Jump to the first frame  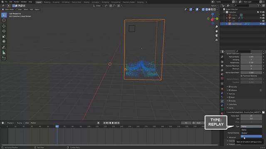tap(104, 123)
